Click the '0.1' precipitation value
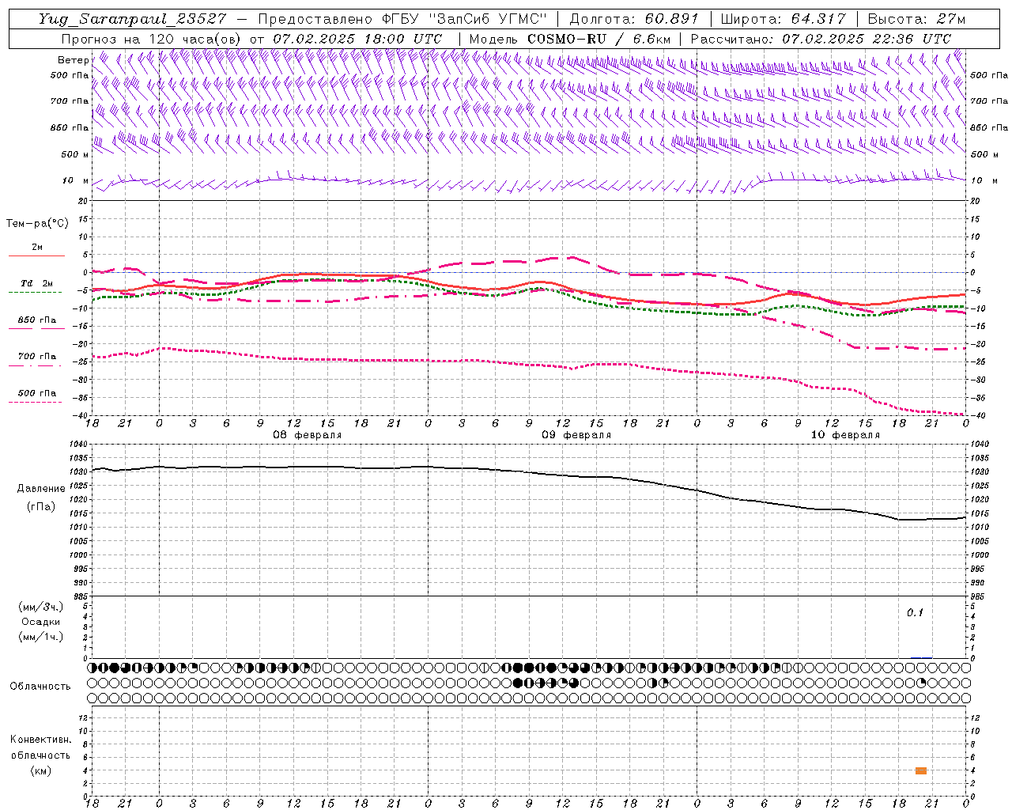 [915, 613]
